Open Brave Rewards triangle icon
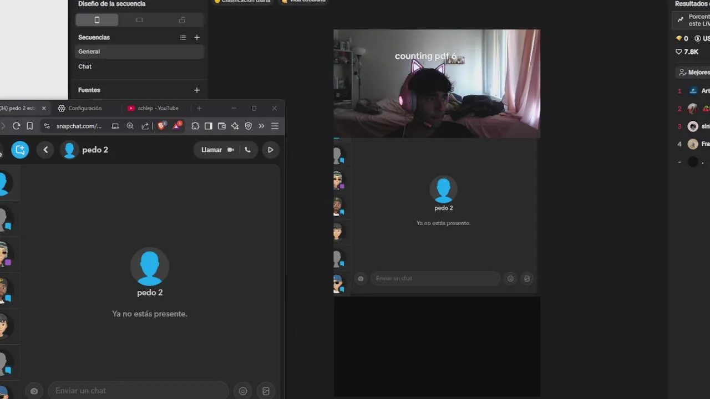 177,126
